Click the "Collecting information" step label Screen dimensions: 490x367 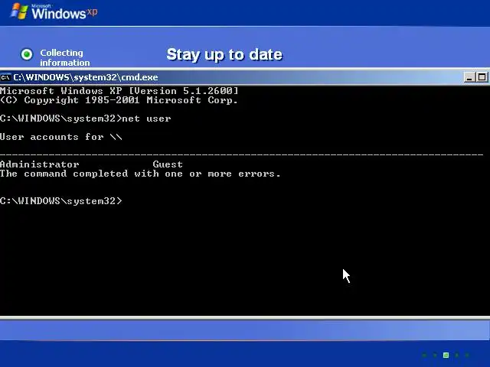pyautogui.click(x=64, y=58)
